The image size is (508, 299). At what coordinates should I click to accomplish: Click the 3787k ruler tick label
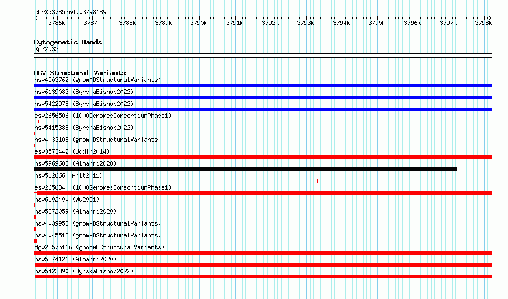(92, 23)
